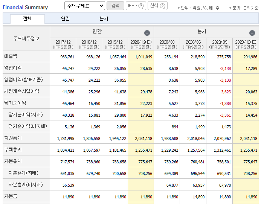
Task: Click the annual 2020/12(E) column header
Action: coord(141,44)
